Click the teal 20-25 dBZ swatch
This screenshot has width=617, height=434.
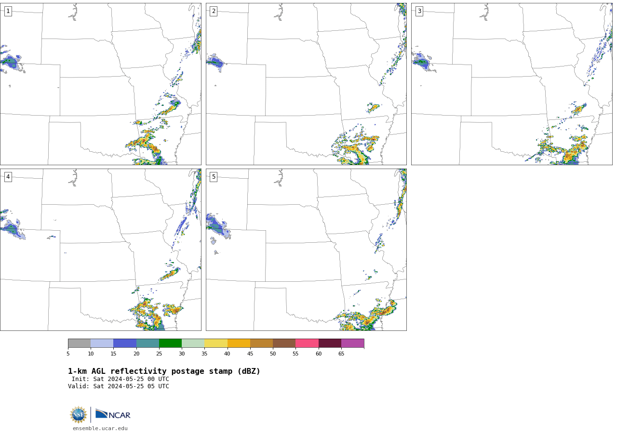pyautogui.click(x=148, y=343)
